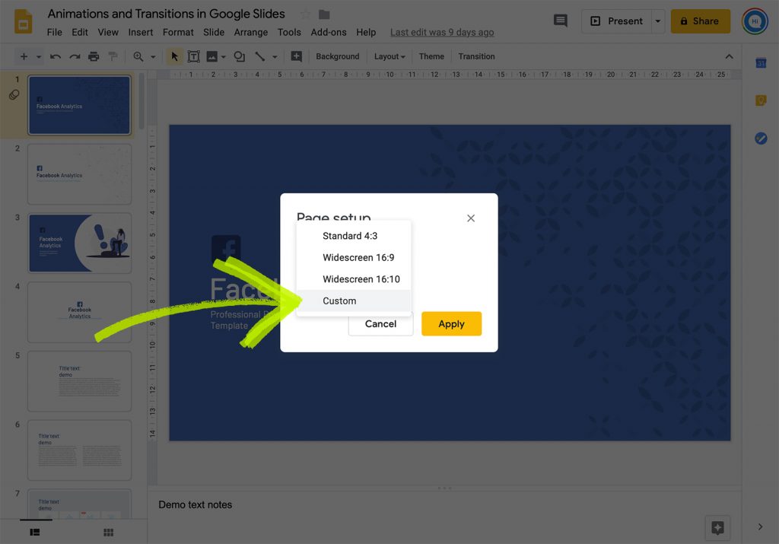Open the Arrange menu
This screenshot has width=779, height=544.
tap(251, 32)
